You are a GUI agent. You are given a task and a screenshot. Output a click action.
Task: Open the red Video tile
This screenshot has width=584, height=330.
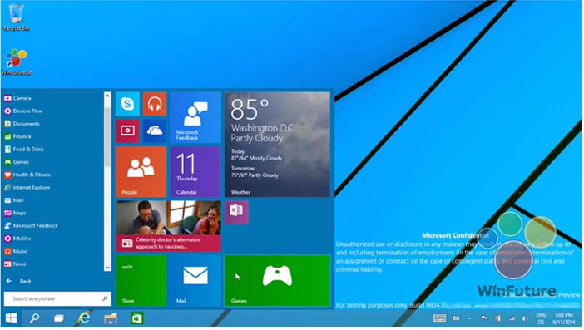click(127, 131)
